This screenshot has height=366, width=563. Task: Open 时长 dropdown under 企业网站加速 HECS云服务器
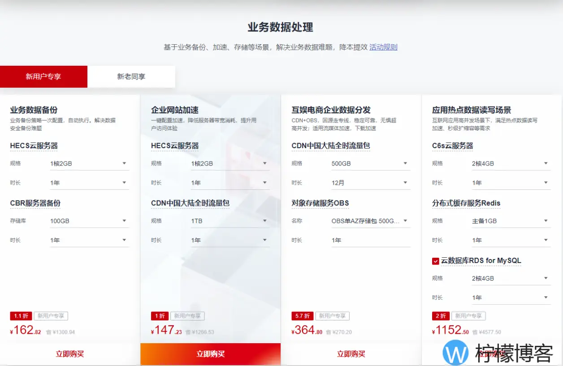(x=230, y=183)
